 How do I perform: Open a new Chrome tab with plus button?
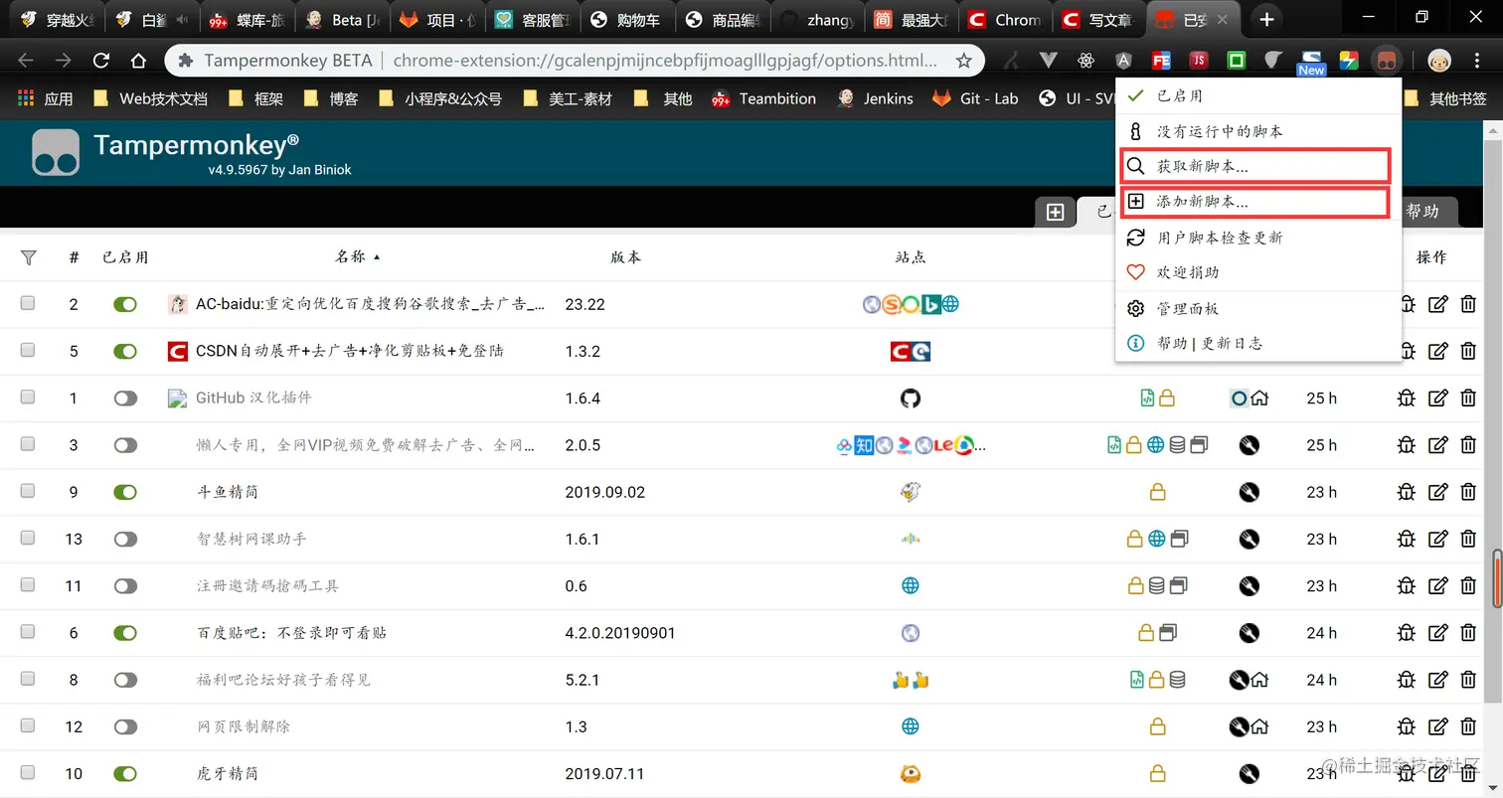(1265, 19)
